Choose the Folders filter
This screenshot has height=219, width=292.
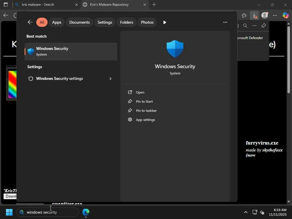pos(126,22)
